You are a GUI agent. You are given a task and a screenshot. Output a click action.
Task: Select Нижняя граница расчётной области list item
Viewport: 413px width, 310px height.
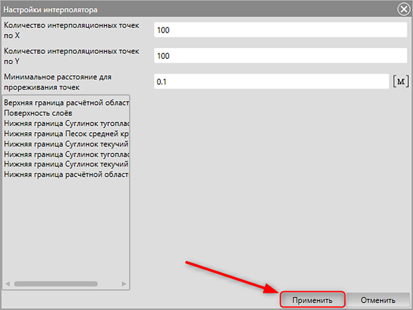(x=66, y=174)
